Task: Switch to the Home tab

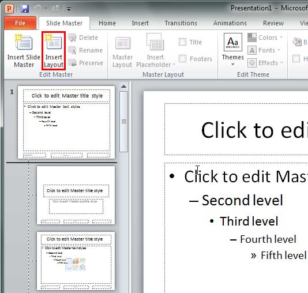Action: tap(107, 23)
